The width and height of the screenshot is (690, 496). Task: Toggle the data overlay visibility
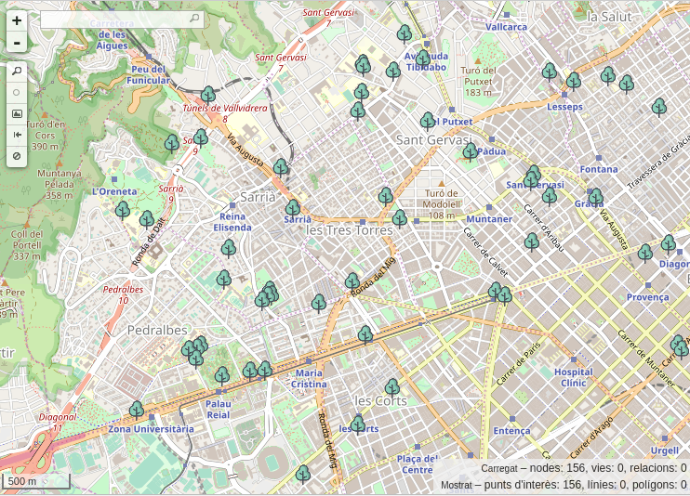17,156
